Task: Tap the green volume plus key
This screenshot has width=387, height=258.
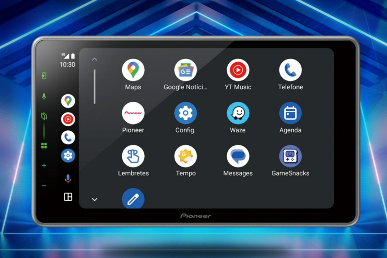Action: (x=44, y=166)
